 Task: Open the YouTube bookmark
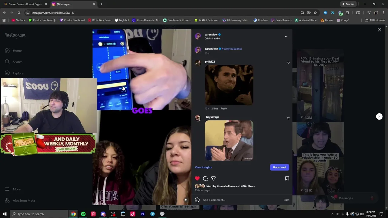click(x=18, y=20)
